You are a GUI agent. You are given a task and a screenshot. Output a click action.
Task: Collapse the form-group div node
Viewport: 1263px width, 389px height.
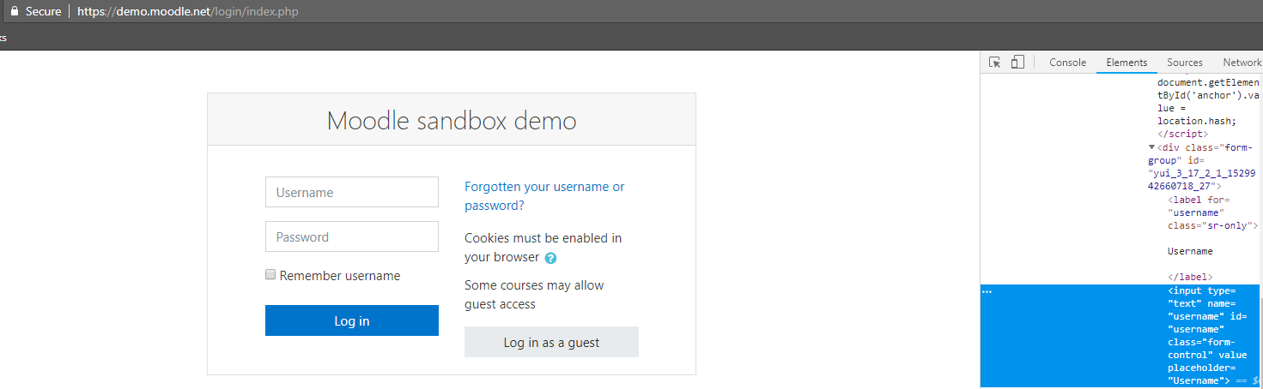click(1152, 147)
